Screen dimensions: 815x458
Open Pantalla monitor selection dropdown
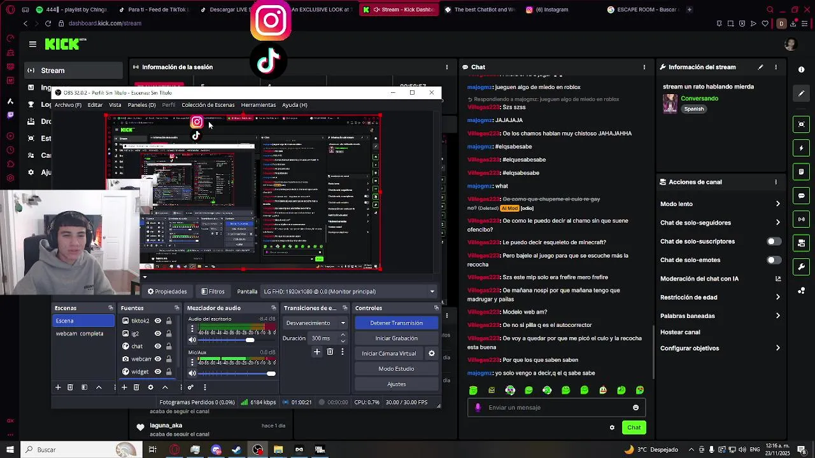349,292
